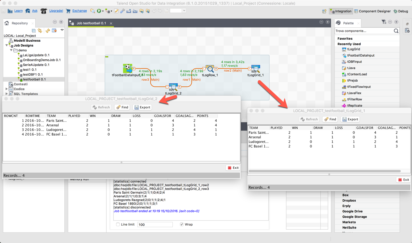Open the toolbar zoom combo box

pyautogui.click(x=184, y=11)
